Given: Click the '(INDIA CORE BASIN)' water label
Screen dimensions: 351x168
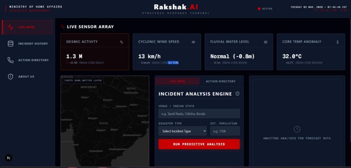Looking at the screenshot, I should [x=235, y=63].
